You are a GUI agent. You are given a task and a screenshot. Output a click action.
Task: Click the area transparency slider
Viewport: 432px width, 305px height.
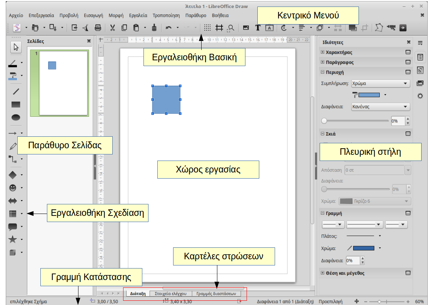(x=355, y=121)
